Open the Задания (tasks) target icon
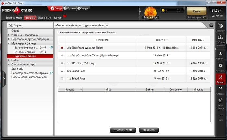This screenshot has width=227, height=140. 221,26
